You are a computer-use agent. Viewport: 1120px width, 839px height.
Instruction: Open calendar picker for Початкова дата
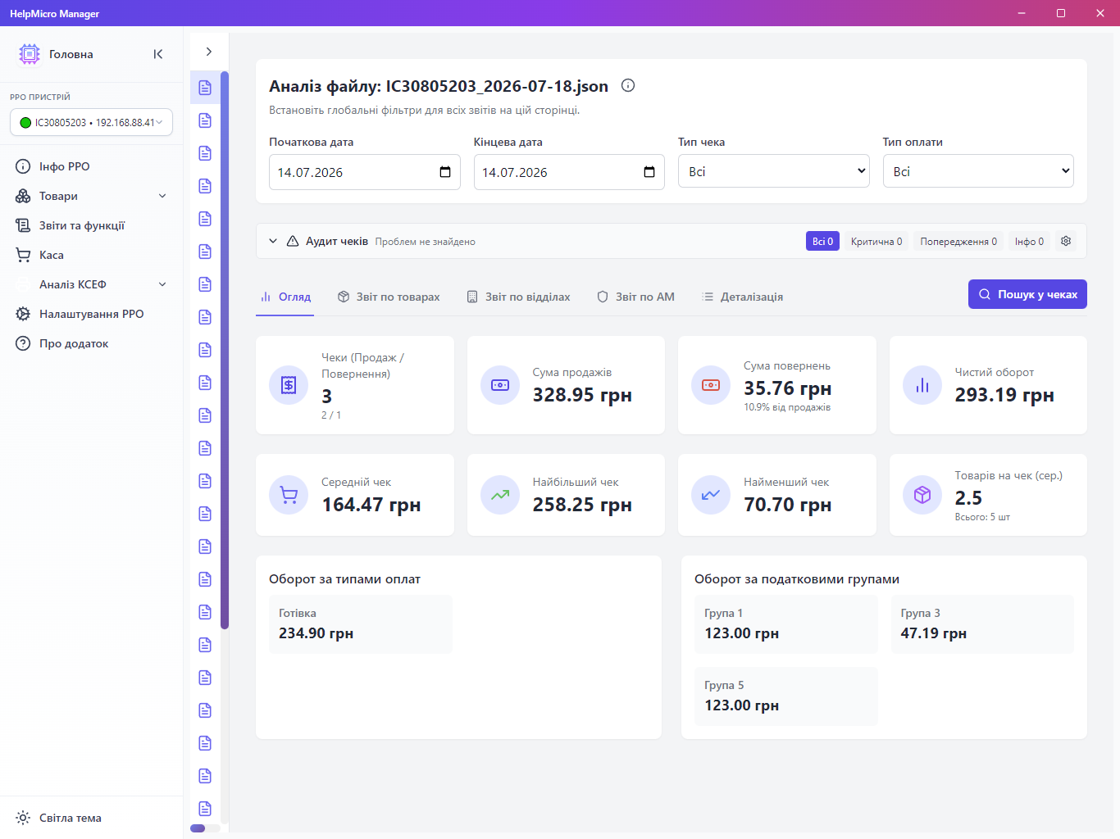point(445,172)
